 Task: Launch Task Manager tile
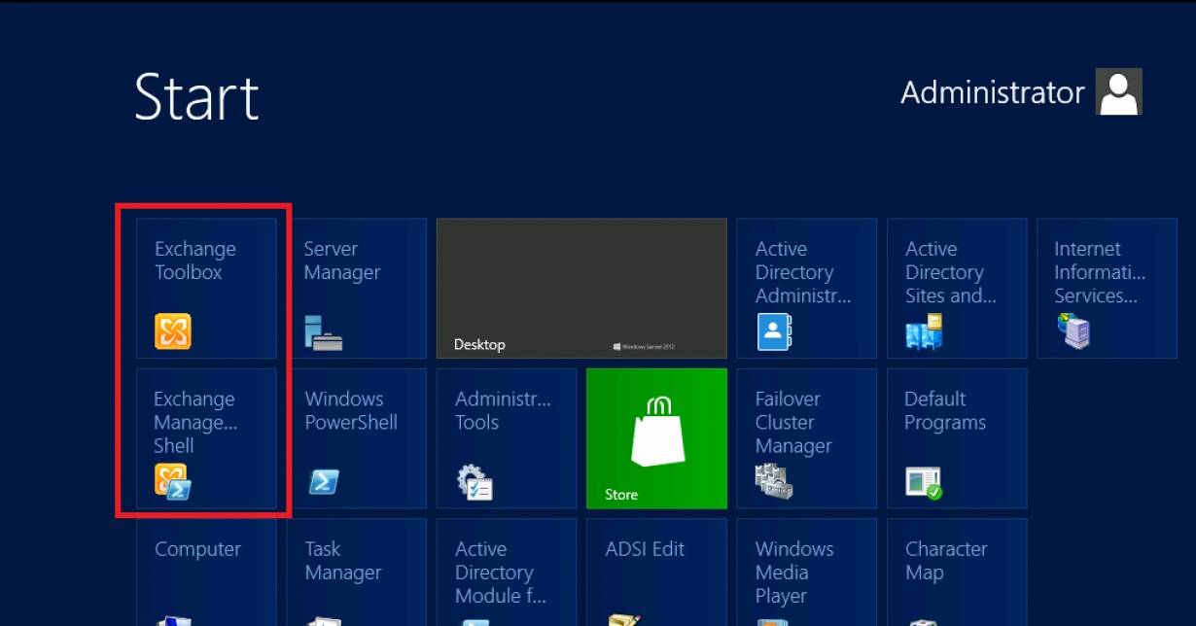[x=356, y=574]
